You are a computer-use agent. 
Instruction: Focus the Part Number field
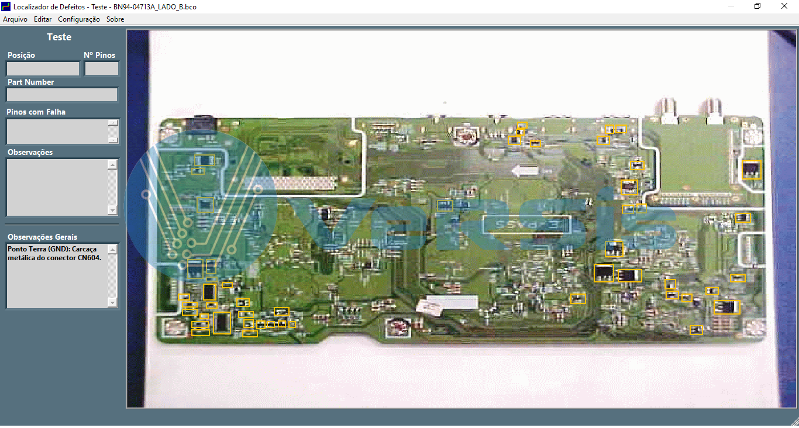[x=62, y=95]
